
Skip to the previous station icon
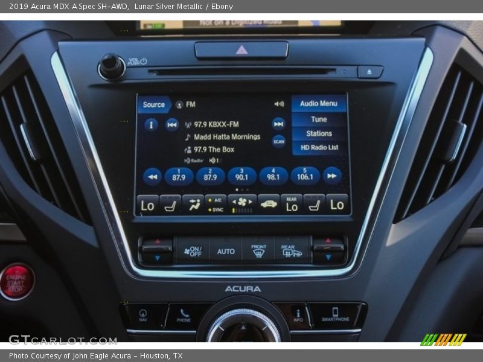pos(172,125)
